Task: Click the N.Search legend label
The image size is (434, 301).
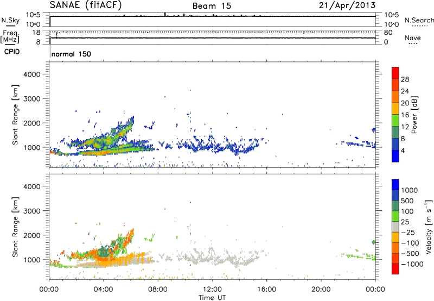Action: (419, 20)
